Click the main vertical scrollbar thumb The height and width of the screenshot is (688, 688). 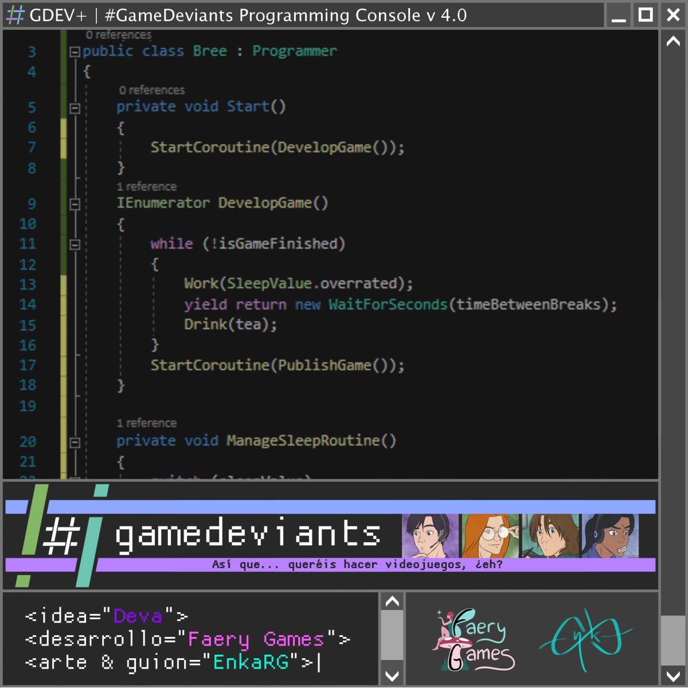click(x=673, y=640)
